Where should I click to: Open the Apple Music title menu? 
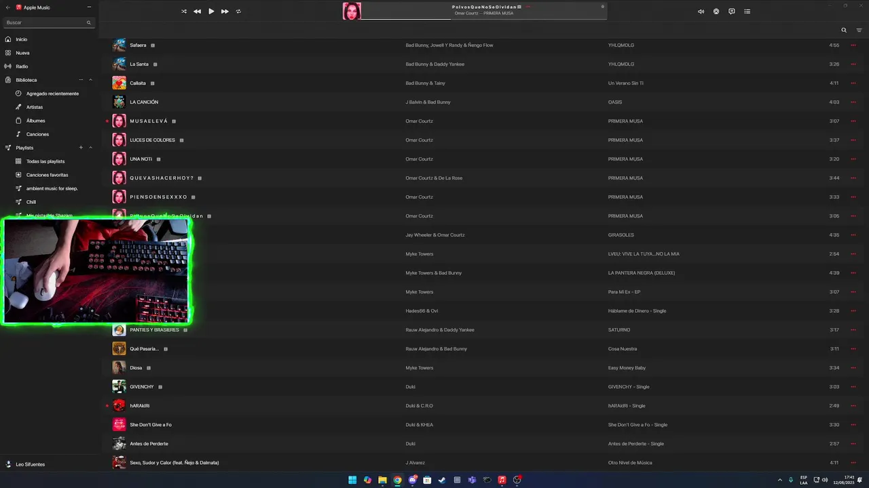[x=89, y=7]
